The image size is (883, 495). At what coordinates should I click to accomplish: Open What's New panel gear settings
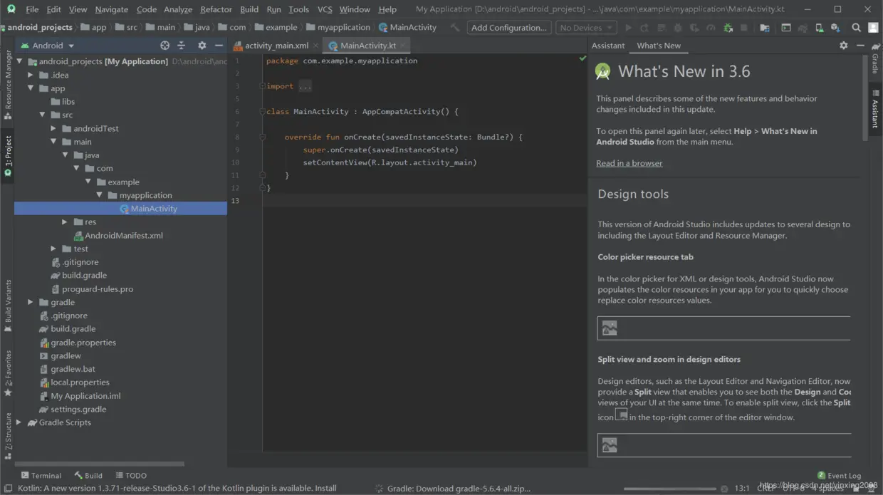point(843,46)
